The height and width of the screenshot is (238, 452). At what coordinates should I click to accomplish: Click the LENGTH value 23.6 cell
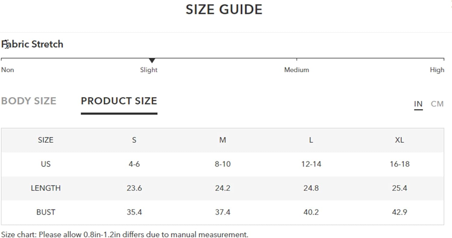[134, 188]
